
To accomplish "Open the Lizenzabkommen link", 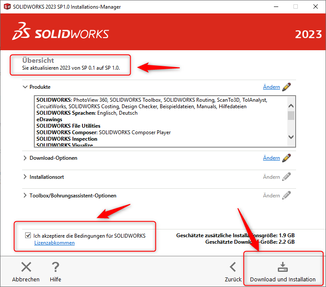I will (x=54, y=243).
